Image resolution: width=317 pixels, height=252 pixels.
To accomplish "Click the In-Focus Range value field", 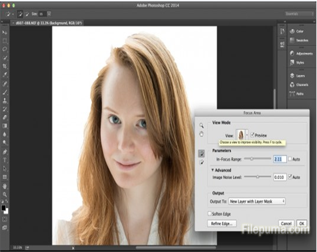I will click(280, 159).
